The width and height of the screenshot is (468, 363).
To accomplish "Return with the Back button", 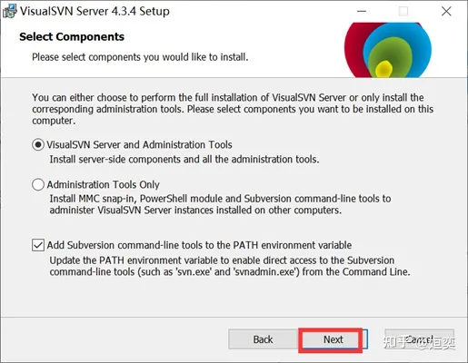I will click(x=263, y=339).
